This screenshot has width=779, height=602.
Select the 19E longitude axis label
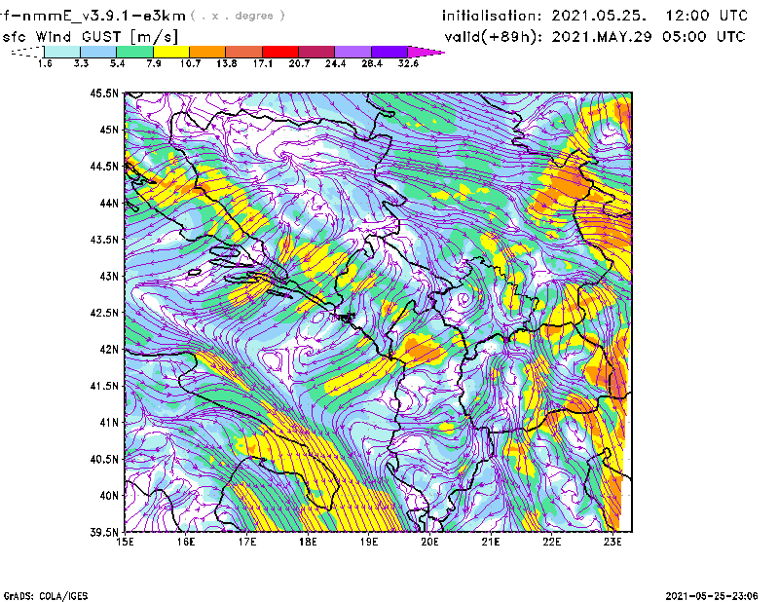369,543
